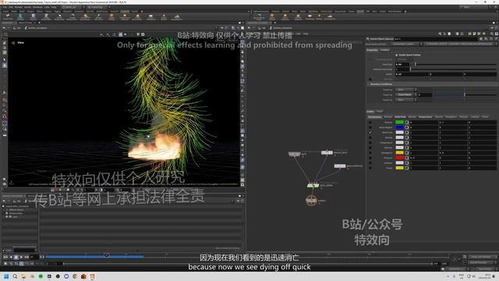
Task: Click the color ramp icon beside green swatch
Action: pos(407,123)
